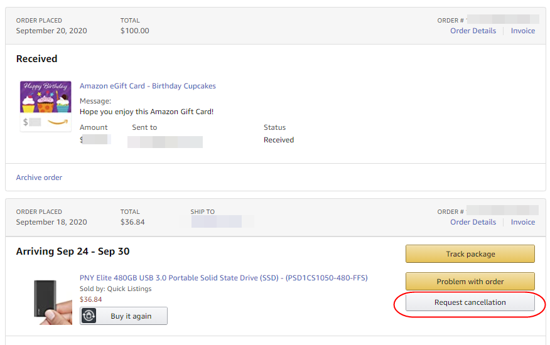
Task: Open the Amazon eGift Card - Birthday Cupcakes link
Action: click(x=148, y=86)
